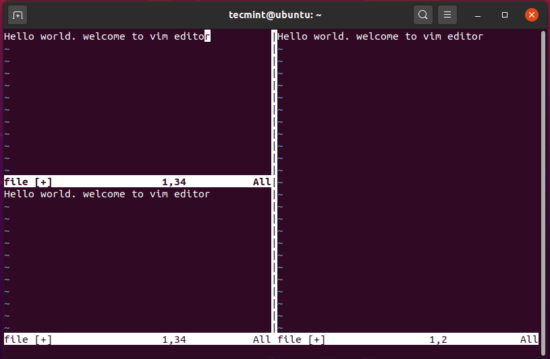
Task: Click 'All' in the top-left pane status bar
Action: pyautogui.click(x=262, y=182)
